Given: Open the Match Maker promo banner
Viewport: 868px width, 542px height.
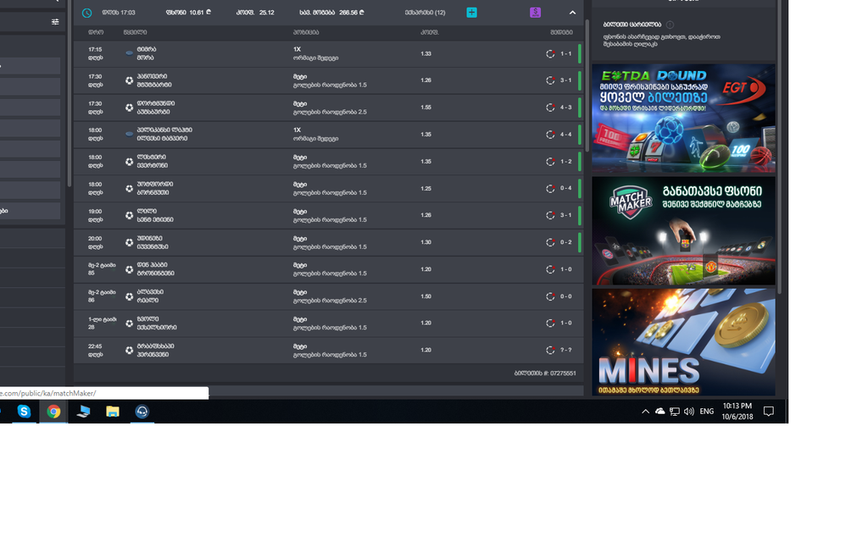Looking at the screenshot, I should [683, 230].
